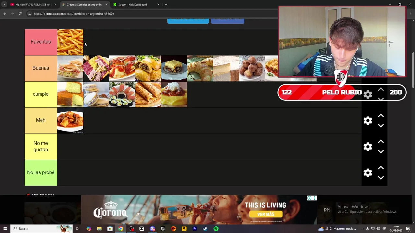Open clock and calendar showing 18:09
The height and width of the screenshot is (233, 415).
[x=396, y=229]
